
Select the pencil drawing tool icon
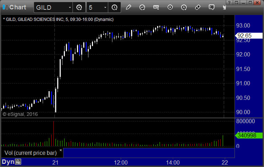pyautogui.click(x=128, y=7)
